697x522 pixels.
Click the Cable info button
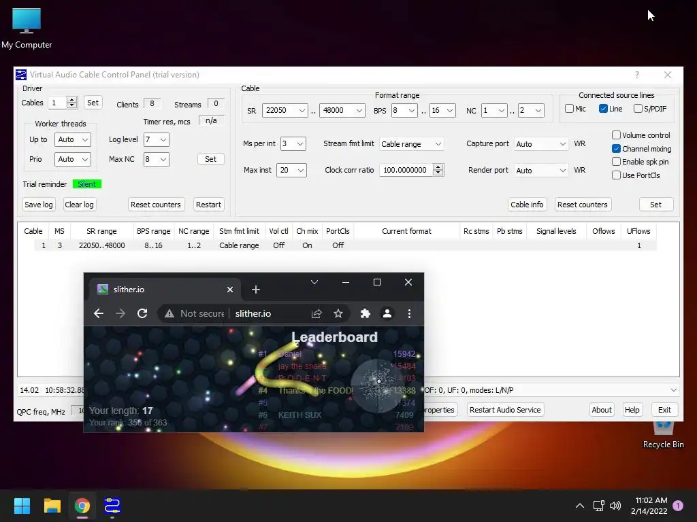(527, 205)
